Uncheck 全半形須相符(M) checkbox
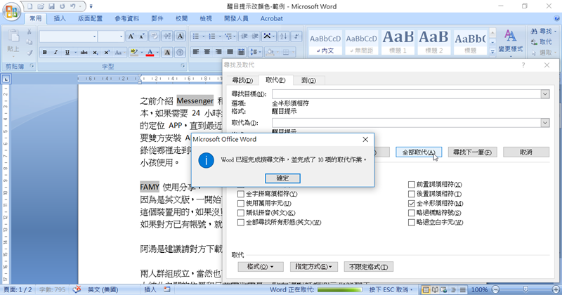 coord(412,203)
